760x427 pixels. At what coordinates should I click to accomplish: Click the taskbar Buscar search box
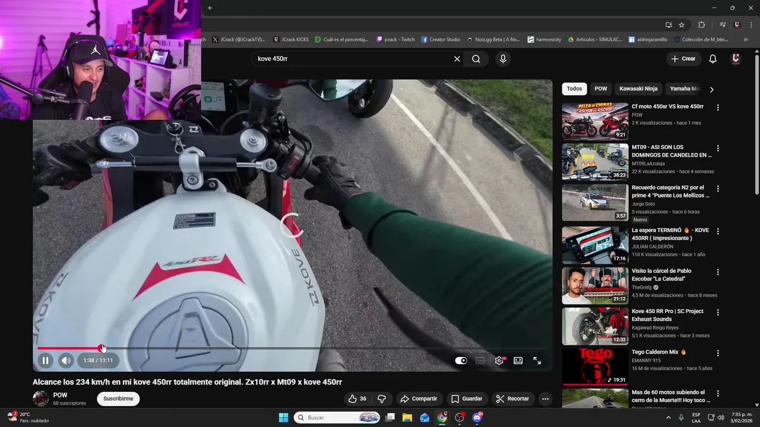click(x=337, y=418)
